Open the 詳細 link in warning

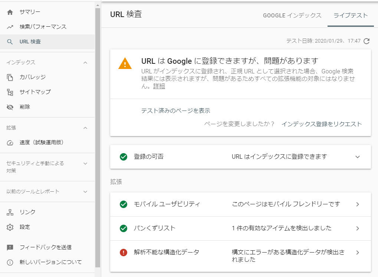(x=159, y=86)
